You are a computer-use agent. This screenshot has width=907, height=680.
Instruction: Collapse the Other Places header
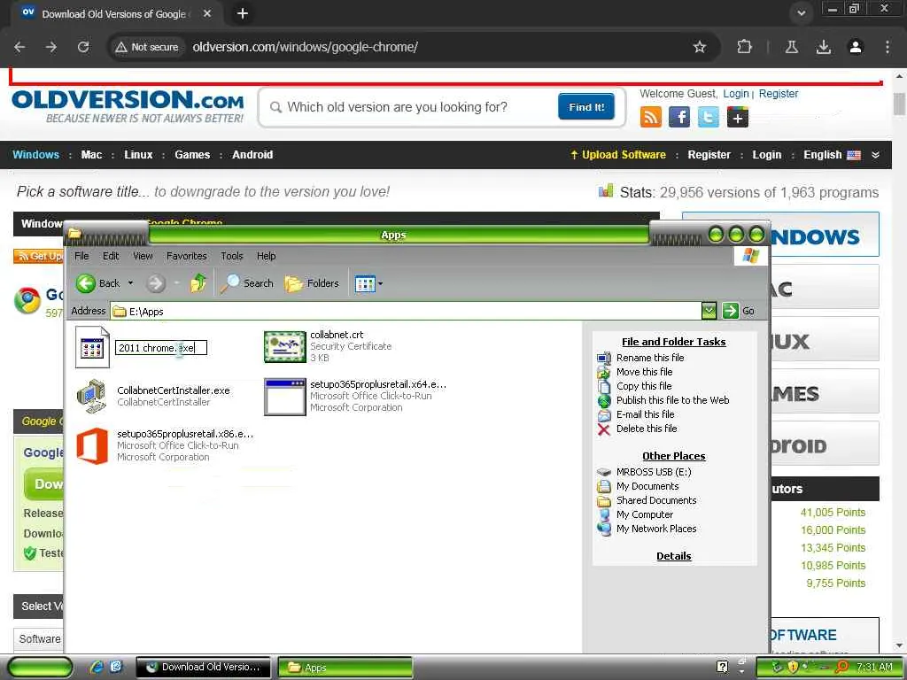[674, 456]
